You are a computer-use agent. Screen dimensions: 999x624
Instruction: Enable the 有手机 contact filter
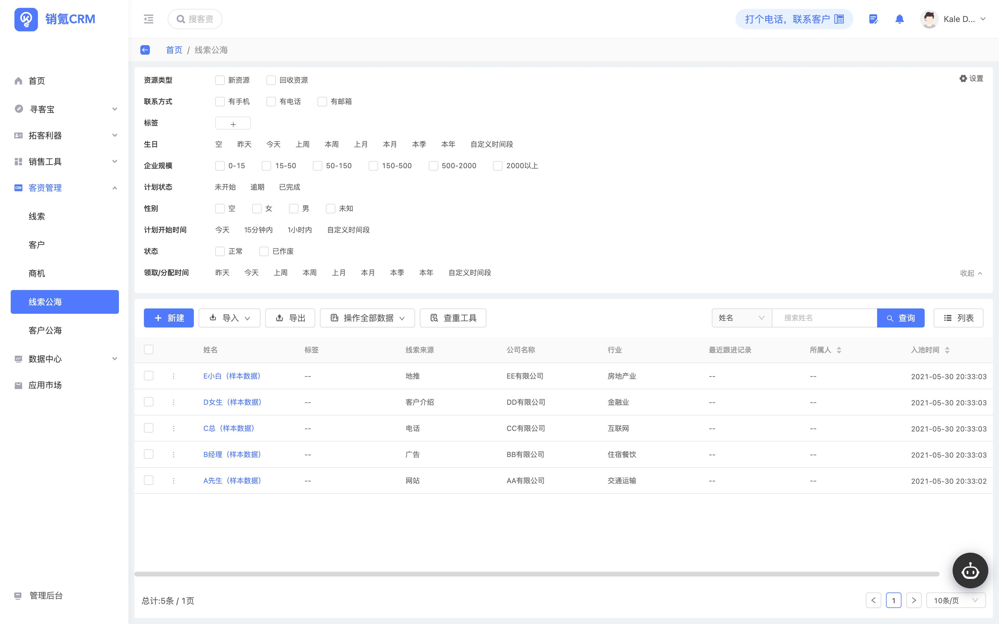pos(220,102)
